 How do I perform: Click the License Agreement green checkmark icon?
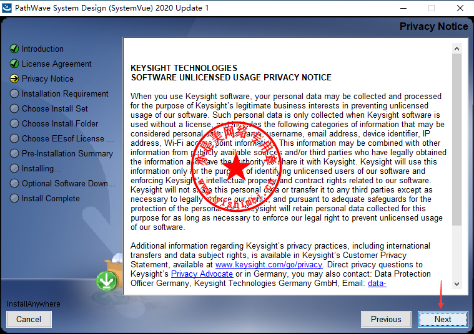(14, 64)
